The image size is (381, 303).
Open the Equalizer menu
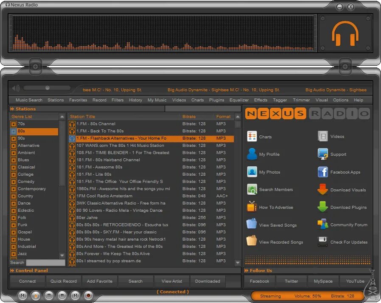pos(239,100)
